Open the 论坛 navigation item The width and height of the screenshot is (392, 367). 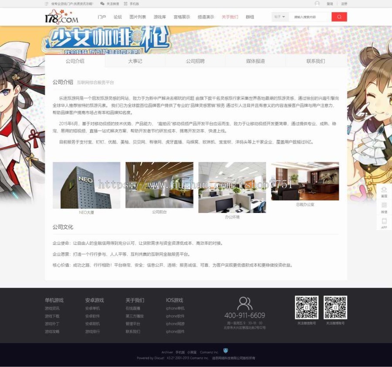(118, 17)
